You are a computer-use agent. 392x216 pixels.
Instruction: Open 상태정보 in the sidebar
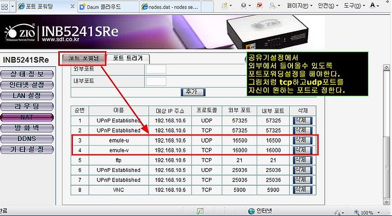tap(27, 74)
